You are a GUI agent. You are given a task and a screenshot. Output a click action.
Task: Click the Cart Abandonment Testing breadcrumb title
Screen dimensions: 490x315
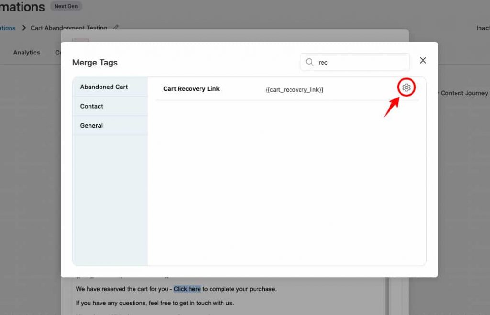click(x=69, y=28)
